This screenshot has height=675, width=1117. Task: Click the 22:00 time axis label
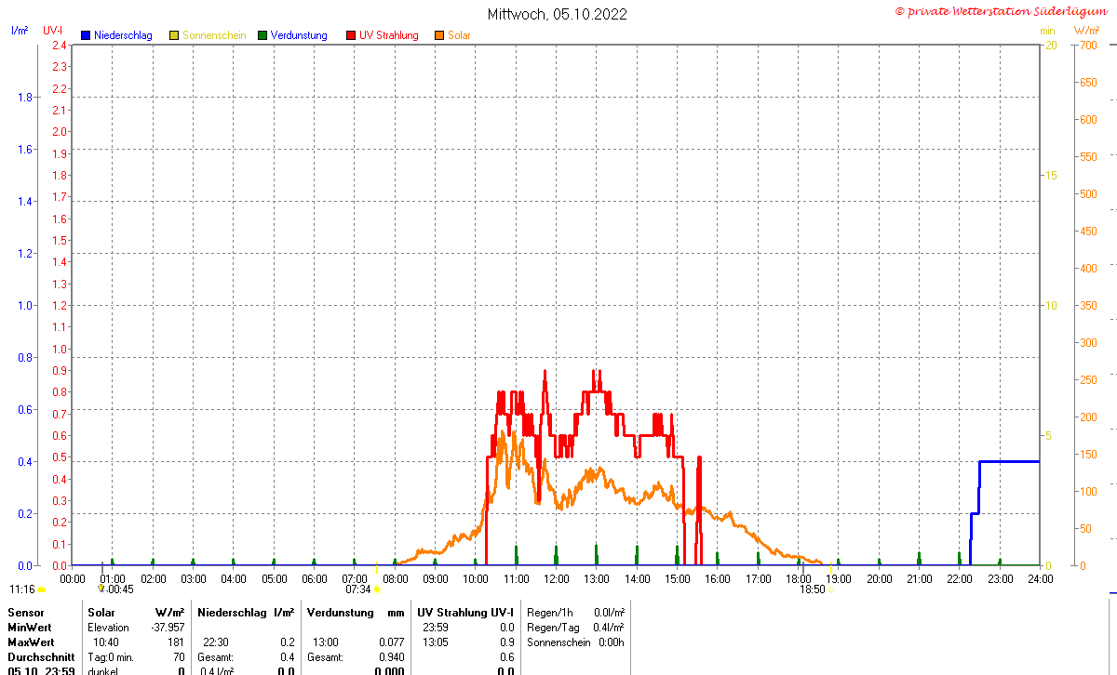point(960,578)
